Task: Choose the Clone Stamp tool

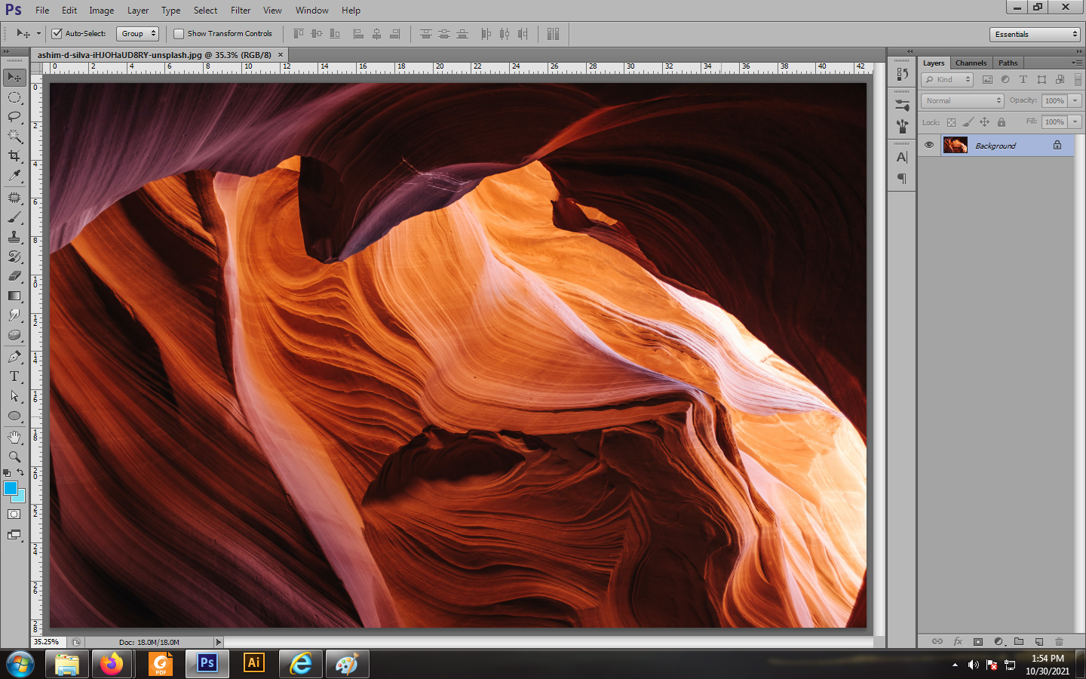Action: 14,237
